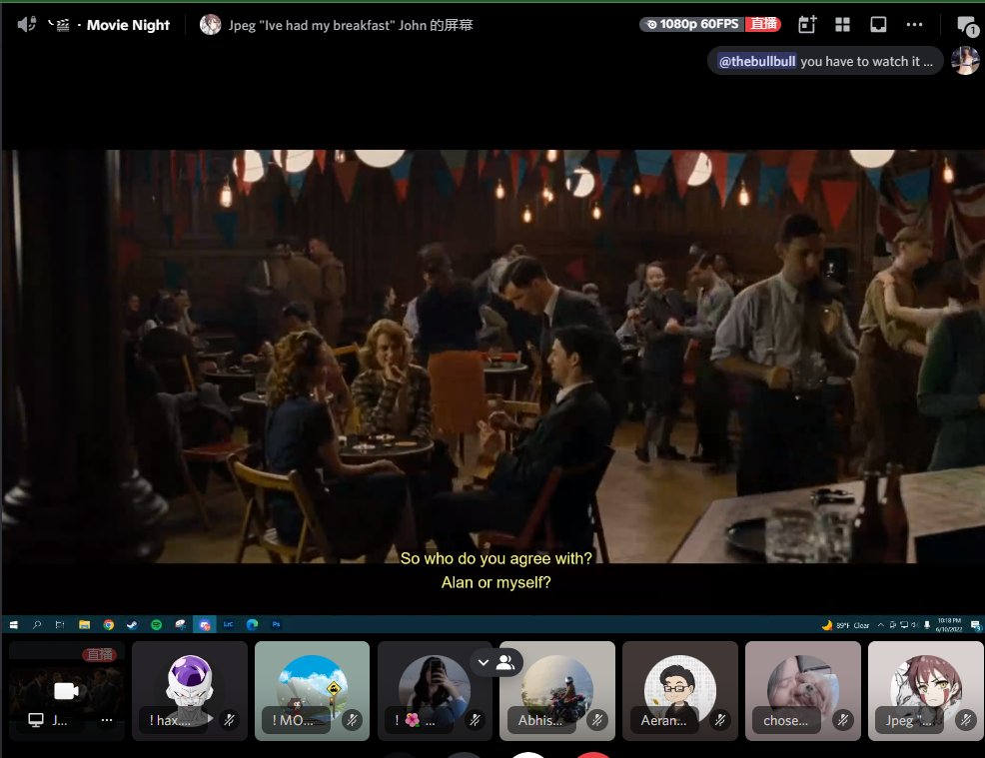Click the screen share monitor icon on stream tile

[x=36, y=720]
